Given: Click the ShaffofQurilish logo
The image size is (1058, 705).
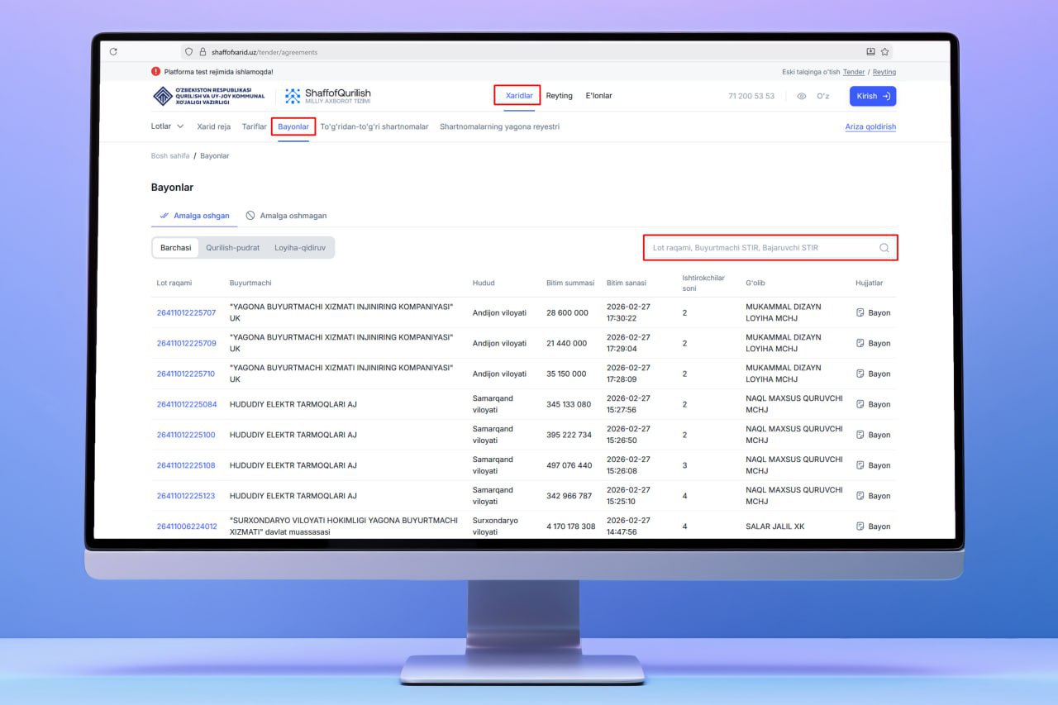Looking at the screenshot, I should (x=328, y=96).
